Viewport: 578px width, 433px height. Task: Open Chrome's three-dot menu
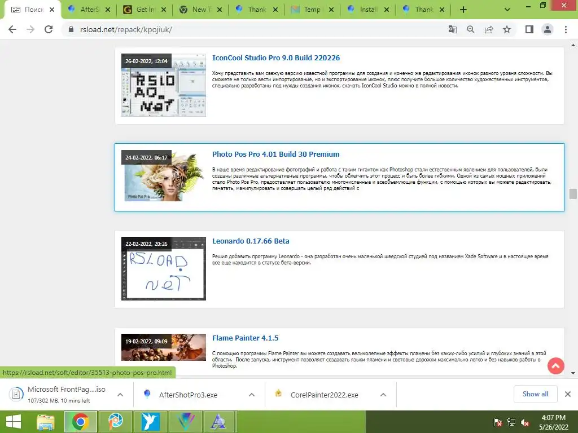click(566, 29)
